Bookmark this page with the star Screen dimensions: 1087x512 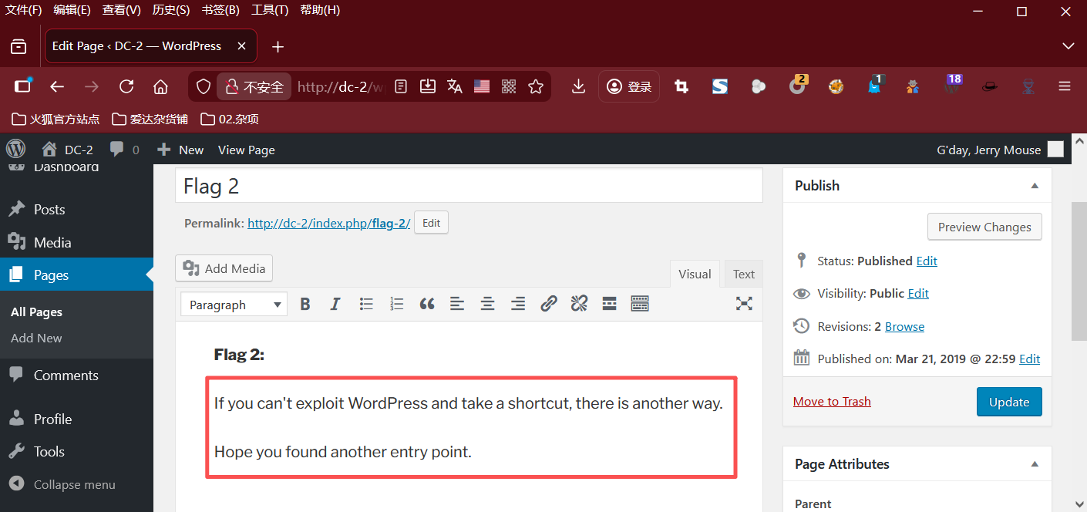(536, 87)
